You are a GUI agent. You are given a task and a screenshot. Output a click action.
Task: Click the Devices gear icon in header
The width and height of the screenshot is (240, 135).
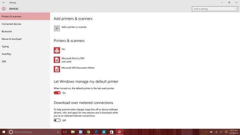tap(4, 9)
